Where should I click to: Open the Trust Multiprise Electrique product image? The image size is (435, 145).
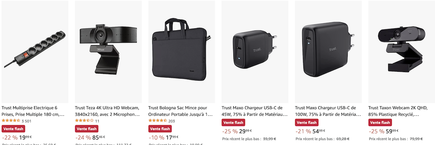click(x=35, y=51)
